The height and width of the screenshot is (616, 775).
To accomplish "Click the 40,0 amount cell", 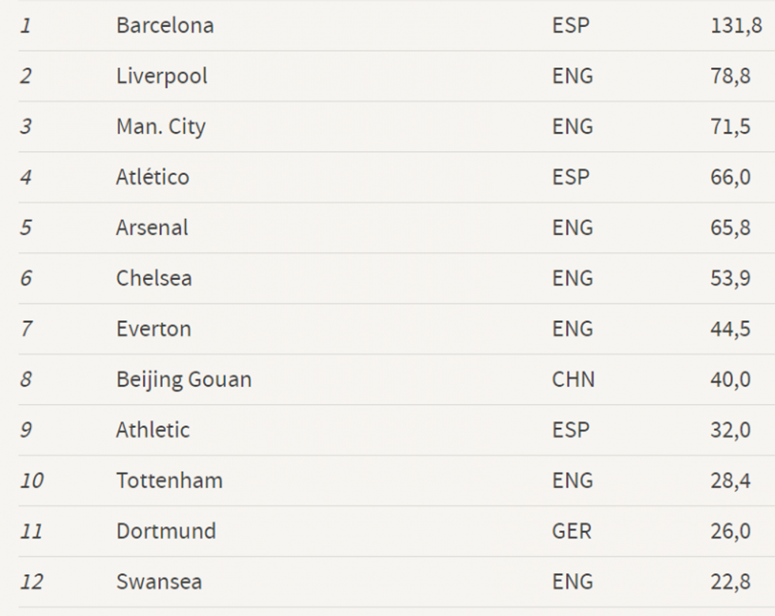I will (x=730, y=380).
